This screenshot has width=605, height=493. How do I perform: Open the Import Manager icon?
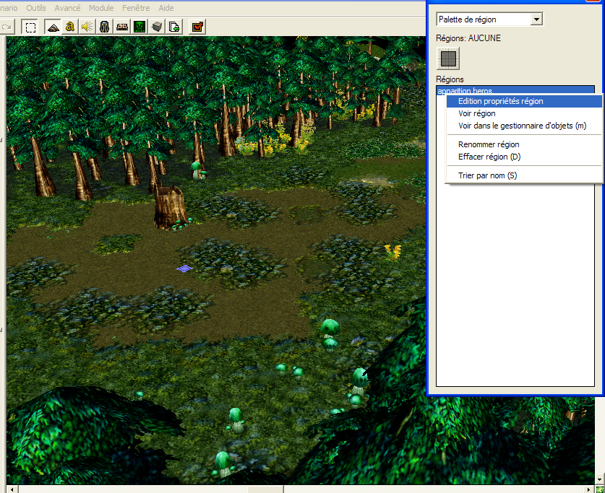(x=173, y=27)
